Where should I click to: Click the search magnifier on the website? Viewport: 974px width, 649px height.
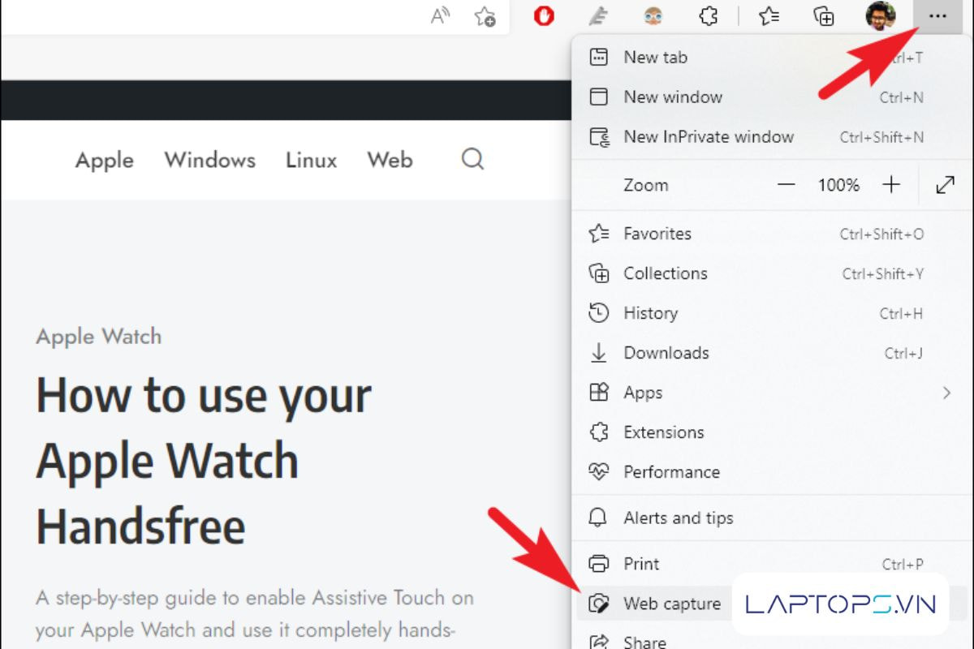[472, 159]
